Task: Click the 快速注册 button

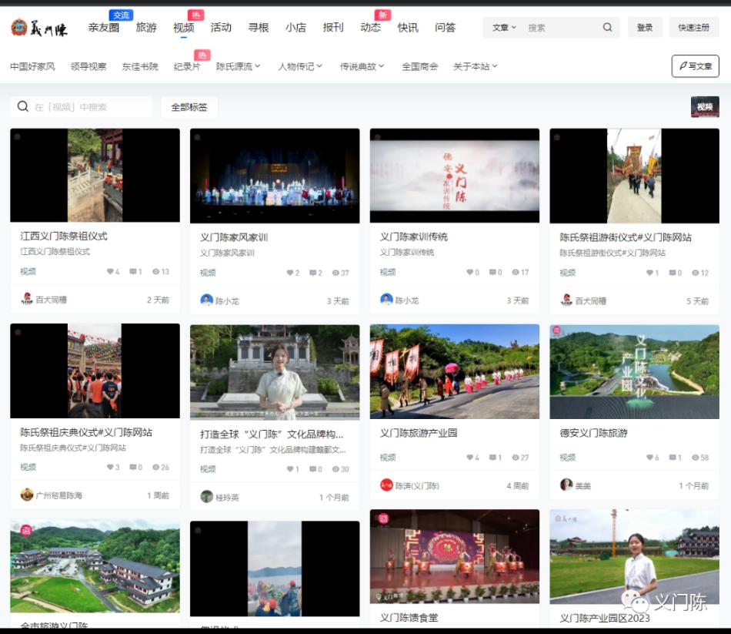Action: click(694, 27)
